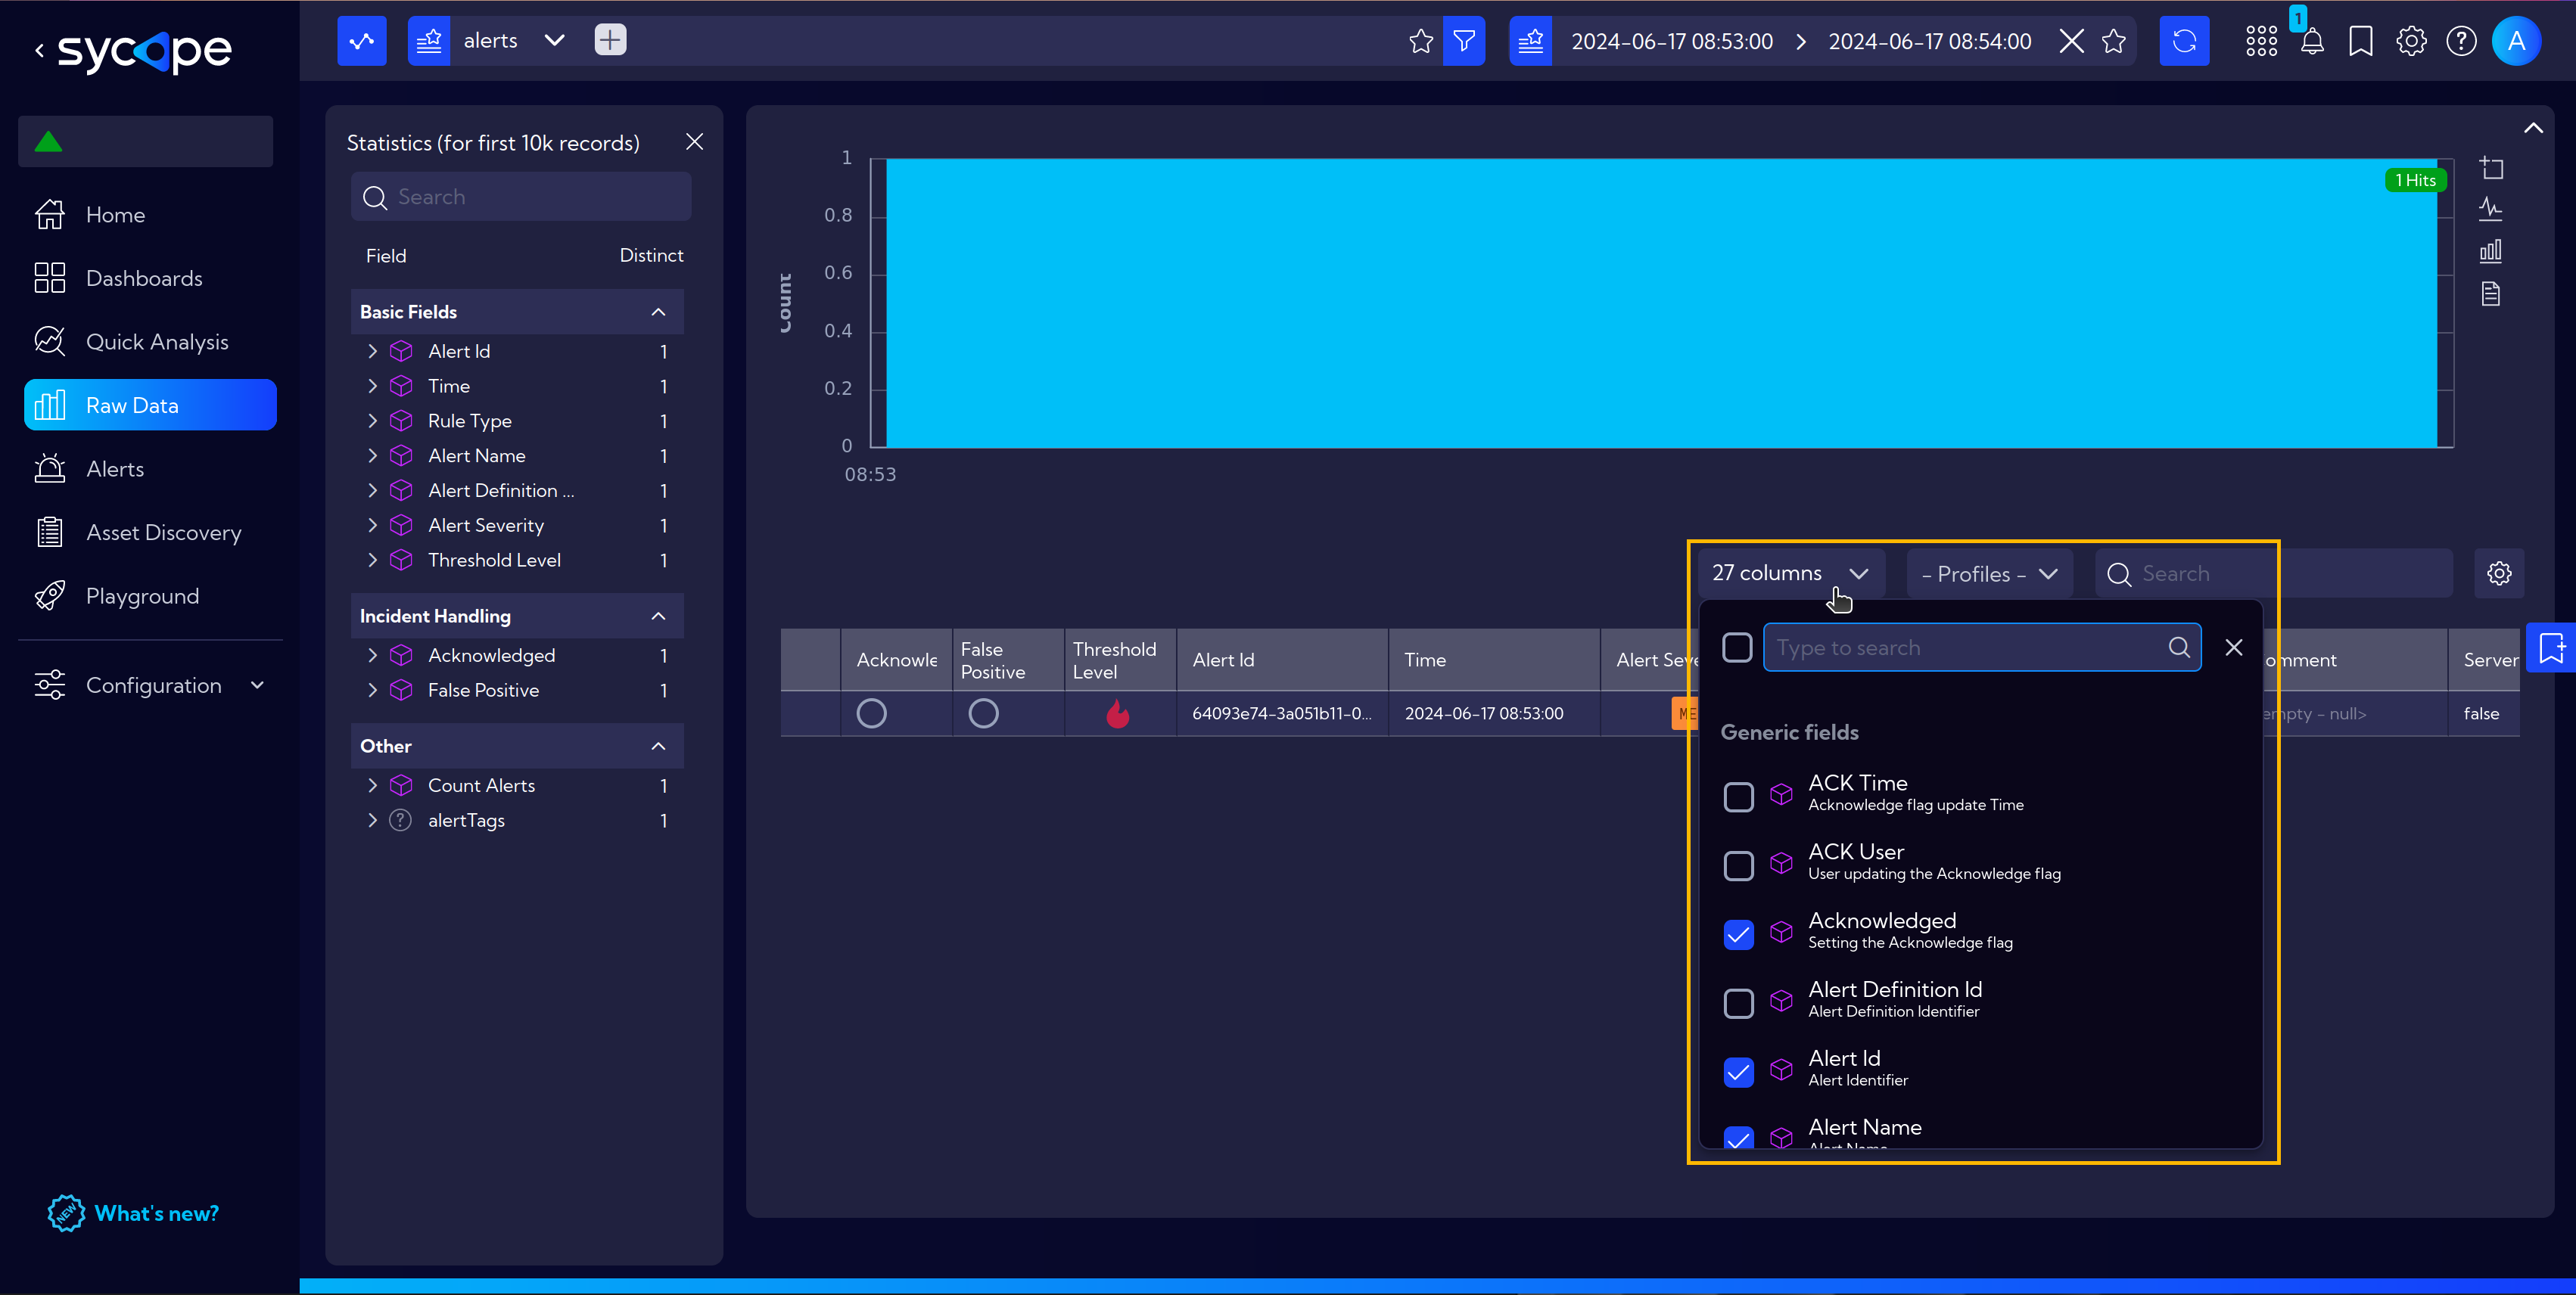Screen dimensions: 2576x1295
Task: Click the clear date filter X button
Action: click(2072, 42)
